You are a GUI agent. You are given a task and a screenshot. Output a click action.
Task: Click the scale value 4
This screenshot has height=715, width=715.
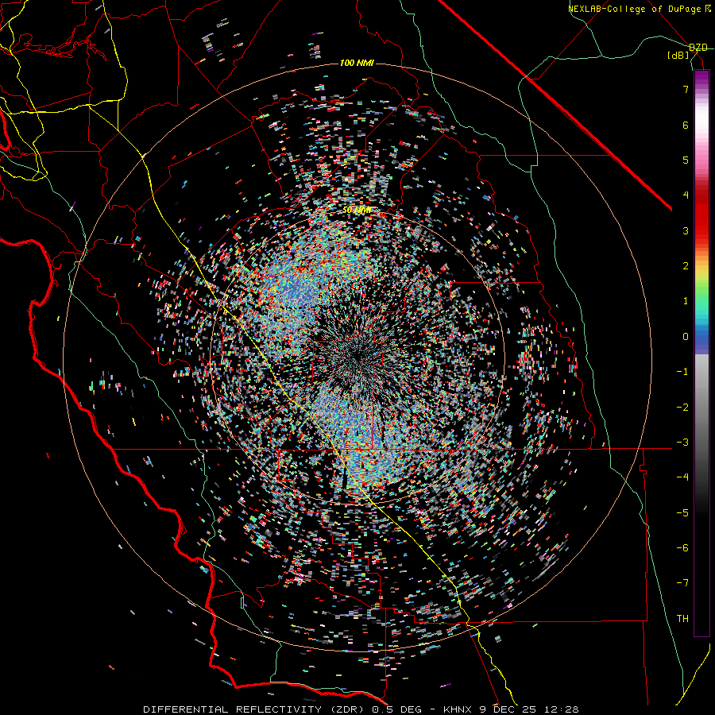tap(686, 195)
